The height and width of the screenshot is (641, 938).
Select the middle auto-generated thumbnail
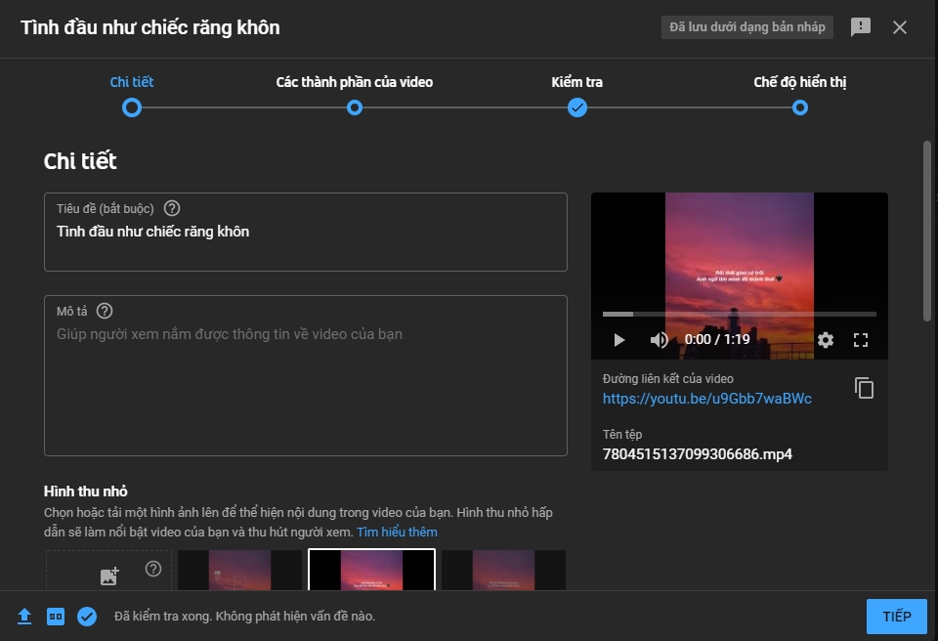(x=371, y=577)
